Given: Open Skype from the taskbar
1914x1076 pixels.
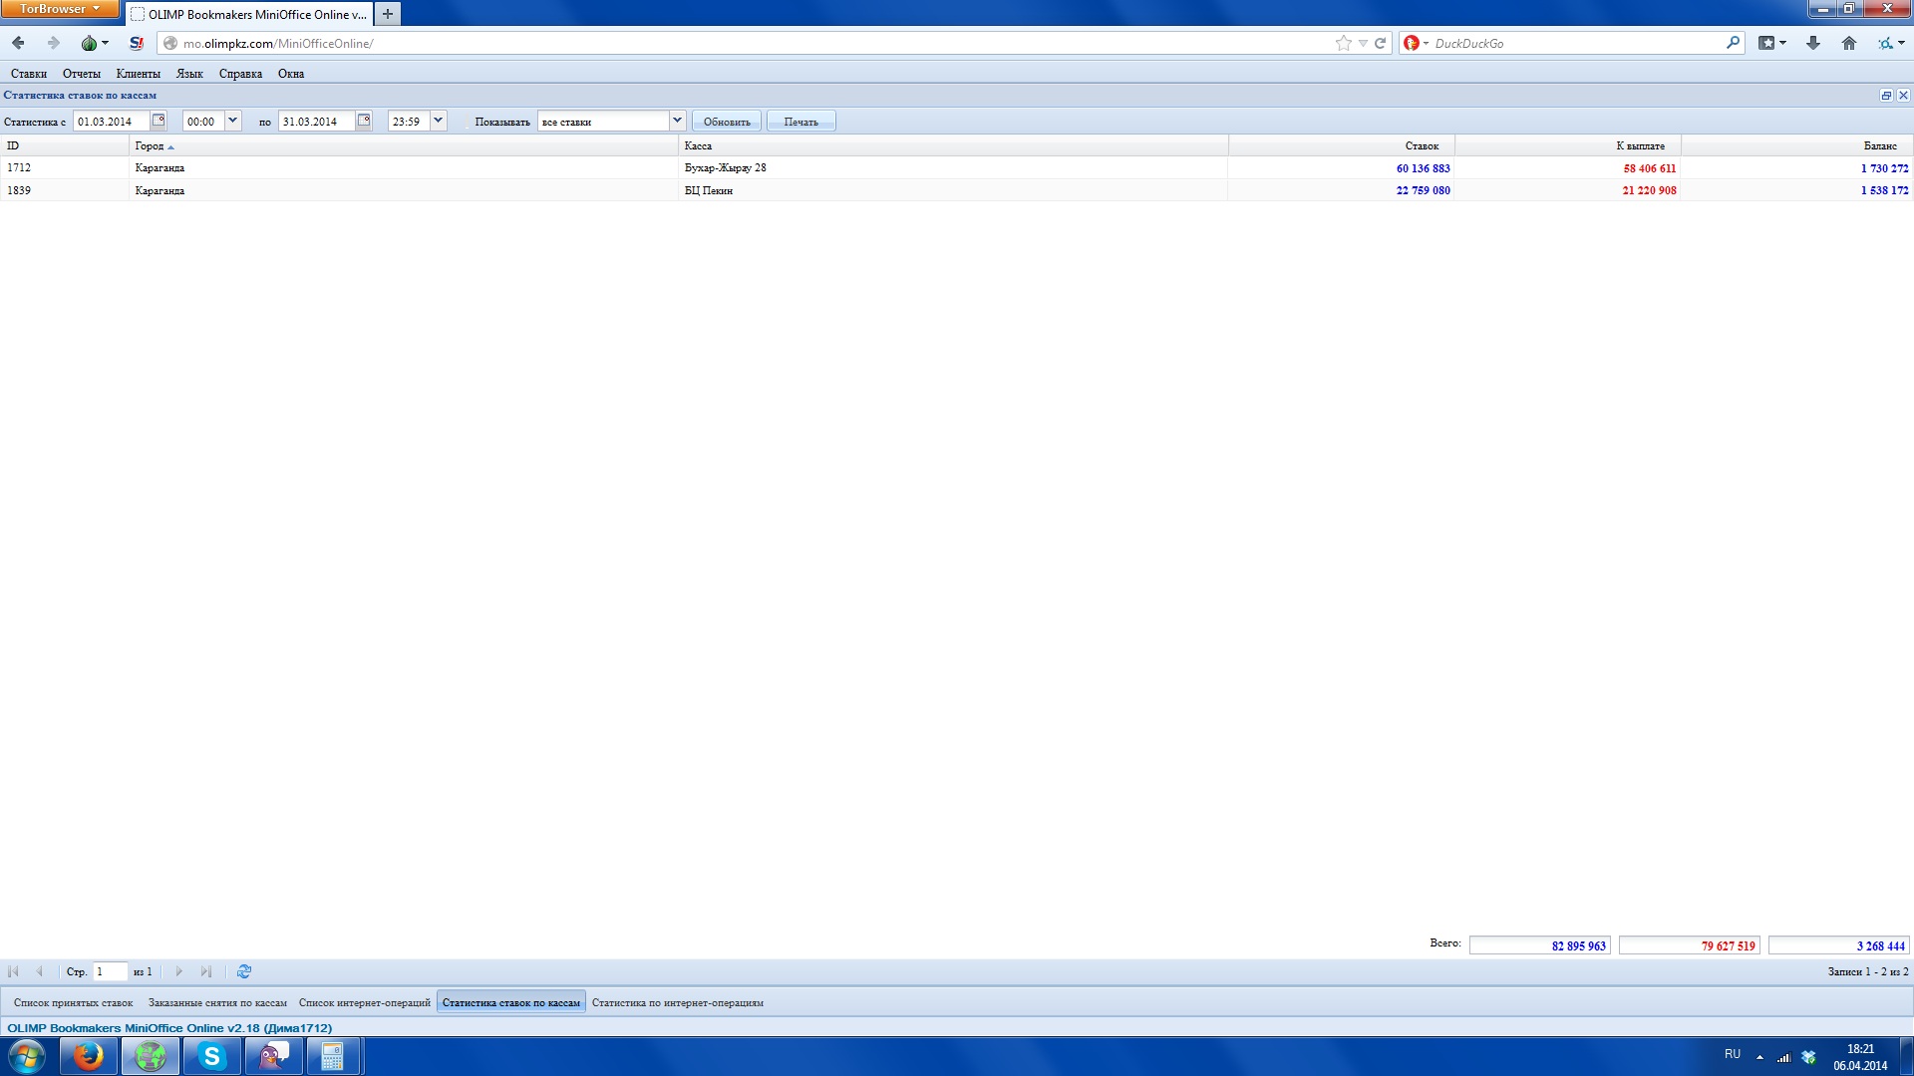Looking at the screenshot, I should tap(212, 1056).
